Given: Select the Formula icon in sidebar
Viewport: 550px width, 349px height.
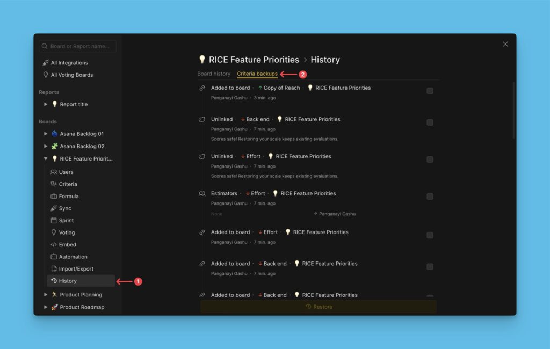Looking at the screenshot, I should [54, 197].
